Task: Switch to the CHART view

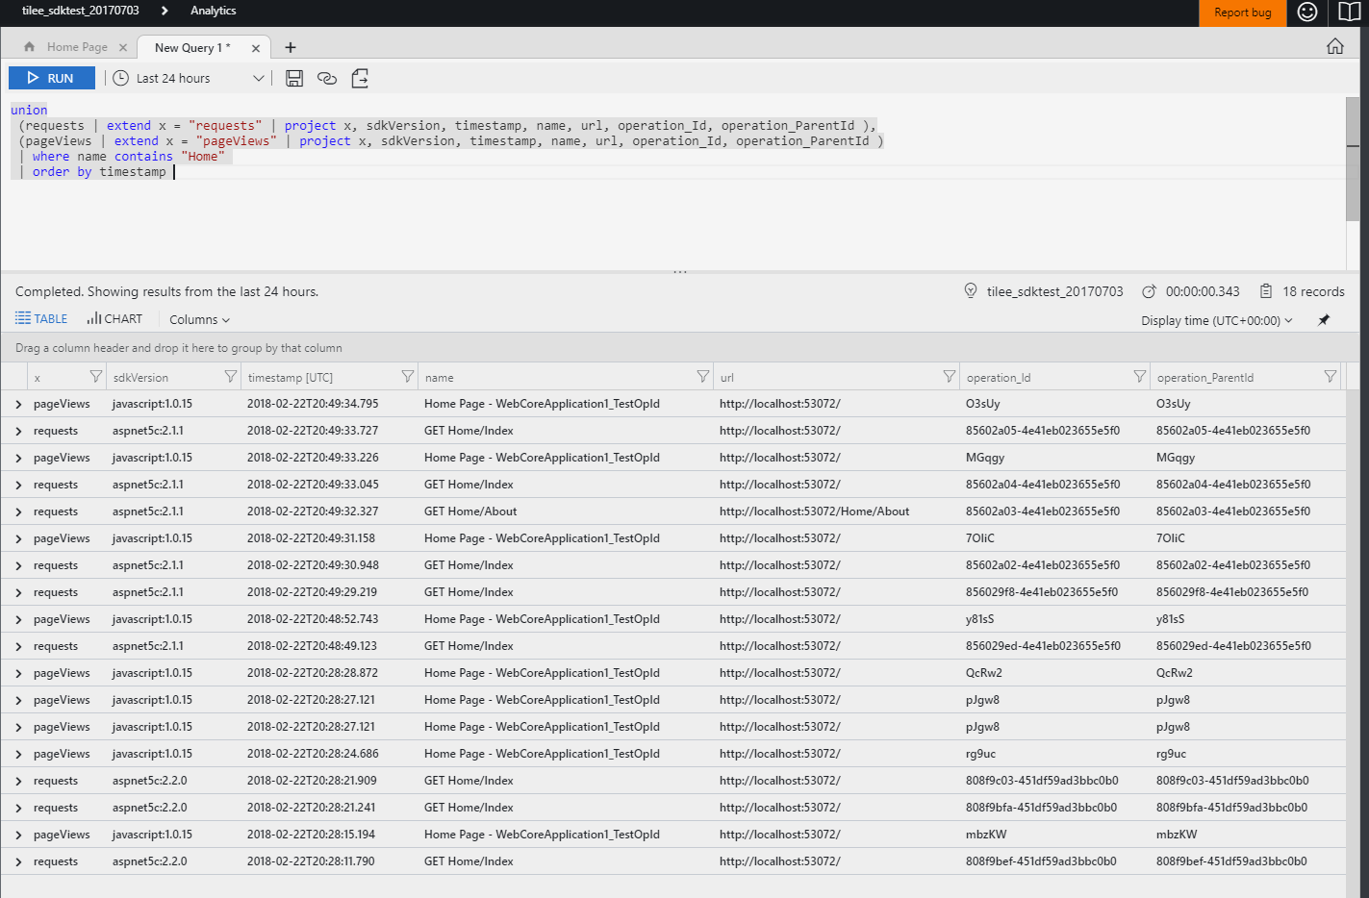Action: [114, 318]
